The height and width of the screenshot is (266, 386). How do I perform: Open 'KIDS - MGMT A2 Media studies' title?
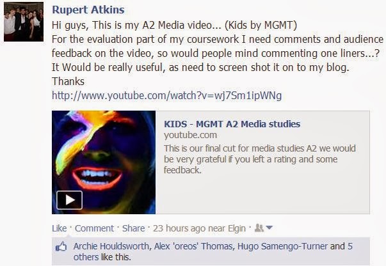coord(232,124)
